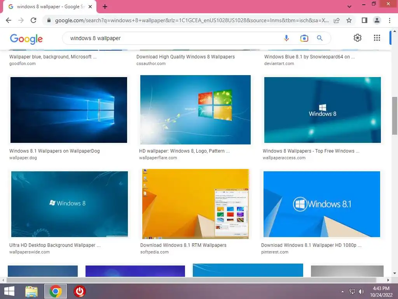Click the softpedia.com source text

pyautogui.click(x=154, y=252)
